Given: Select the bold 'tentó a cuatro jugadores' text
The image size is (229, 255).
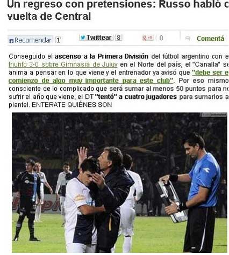Looking at the screenshot, I should (x=136, y=97).
